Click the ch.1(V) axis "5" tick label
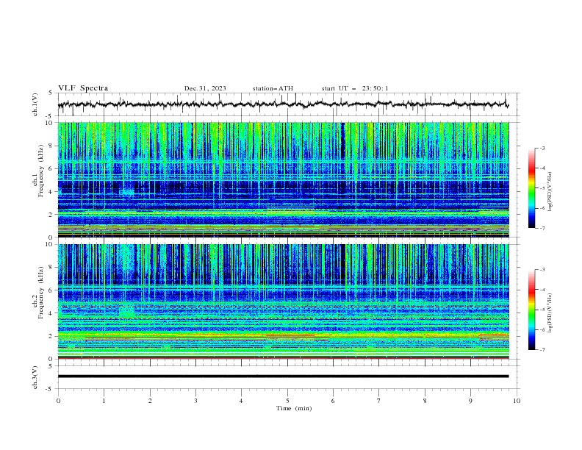The height and width of the screenshot is (450, 582). coord(51,93)
